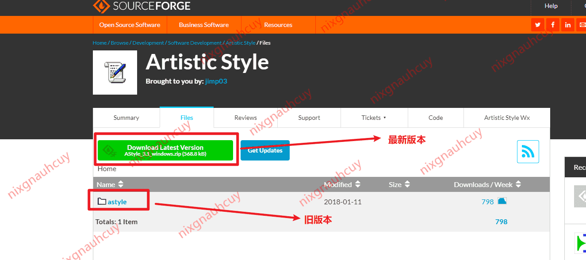Click Download Latest Version button
586x260 pixels.
pyautogui.click(x=165, y=150)
